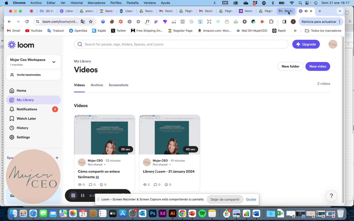Viewport: 354px width, 221px height.
Task: Open Spotify from the Dock
Action: [202, 214]
